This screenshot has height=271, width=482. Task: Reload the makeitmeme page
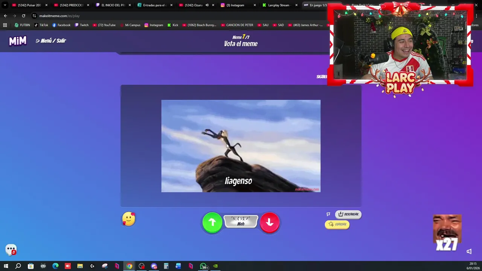pyautogui.click(x=23, y=16)
